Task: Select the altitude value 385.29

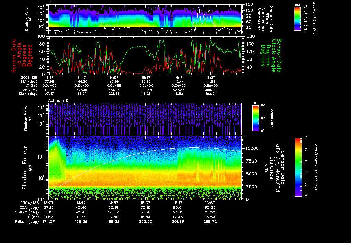Action: pos(211,90)
